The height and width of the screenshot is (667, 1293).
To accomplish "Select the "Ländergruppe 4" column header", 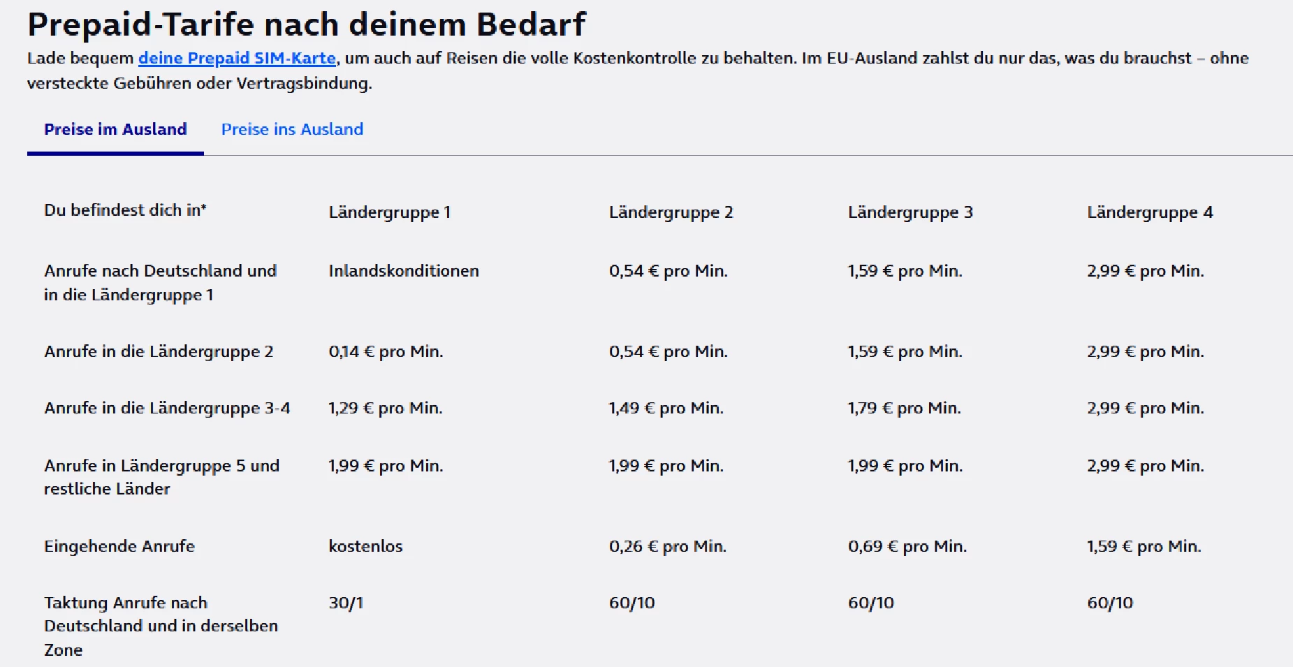I will point(1149,212).
